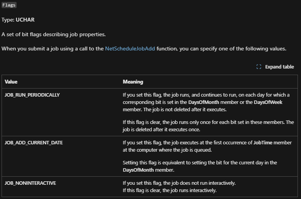Select the JOB_RUN_PERIODICALLY value cell

click(32, 95)
